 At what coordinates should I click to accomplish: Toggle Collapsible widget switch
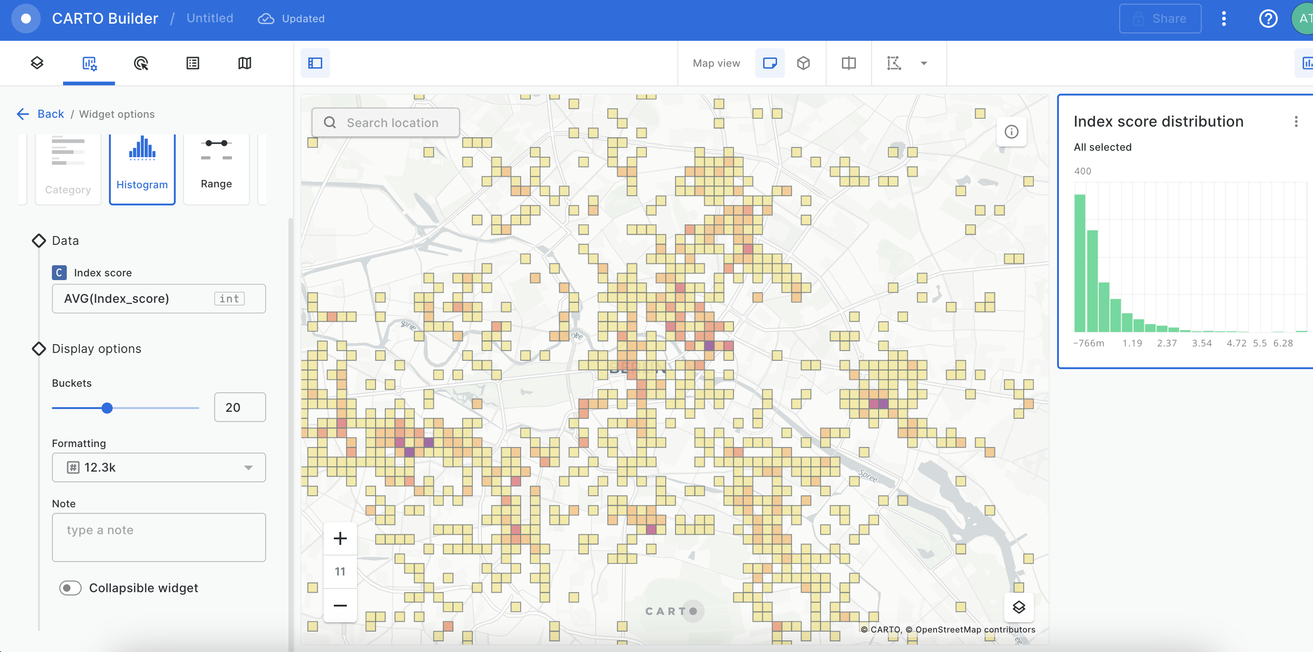click(x=70, y=588)
